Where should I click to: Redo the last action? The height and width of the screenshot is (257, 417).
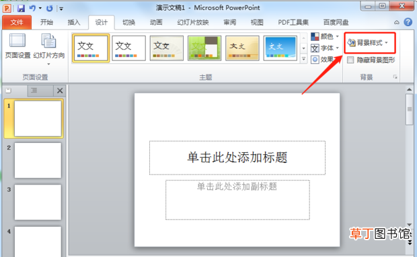click(x=50, y=9)
